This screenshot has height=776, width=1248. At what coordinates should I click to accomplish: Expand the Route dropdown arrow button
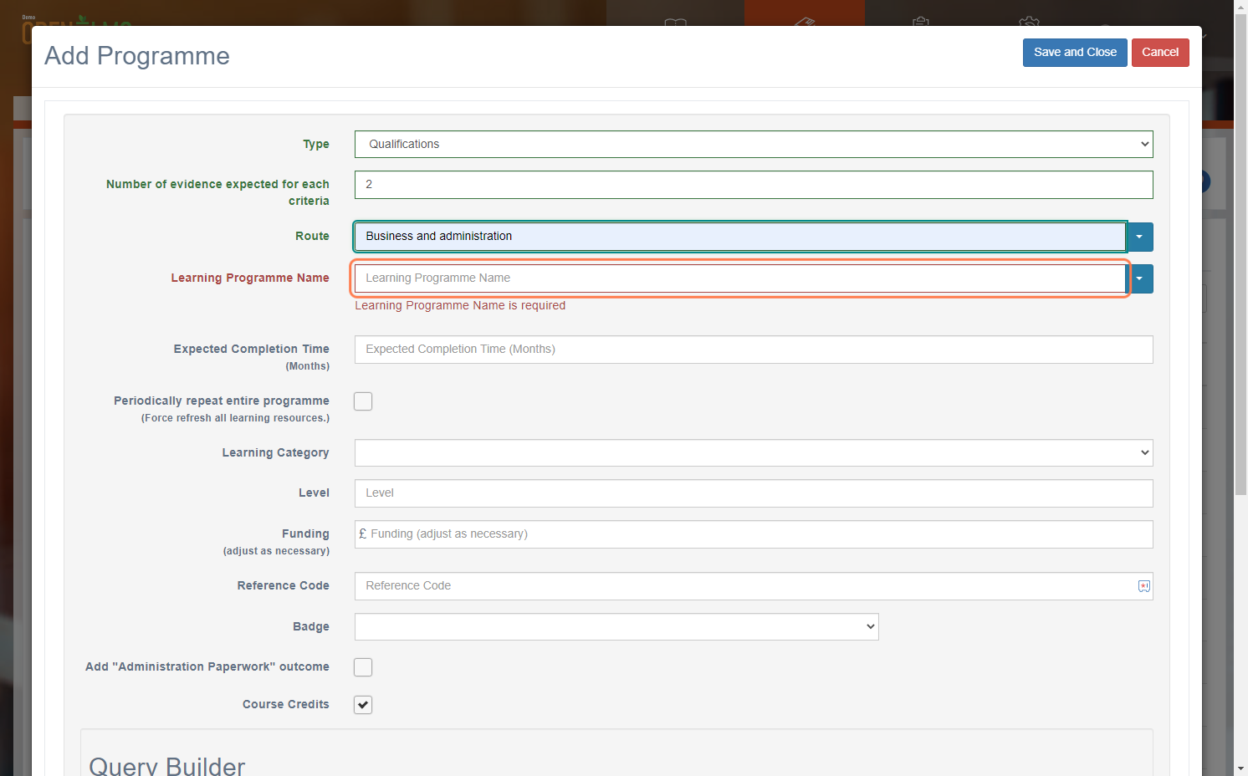pos(1139,237)
